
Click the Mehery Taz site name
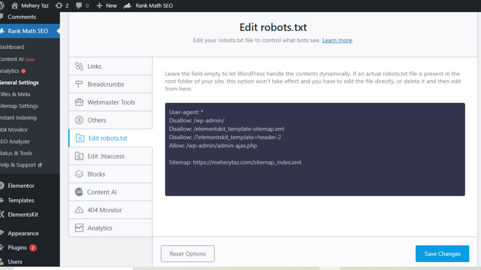tap(35, 6)
